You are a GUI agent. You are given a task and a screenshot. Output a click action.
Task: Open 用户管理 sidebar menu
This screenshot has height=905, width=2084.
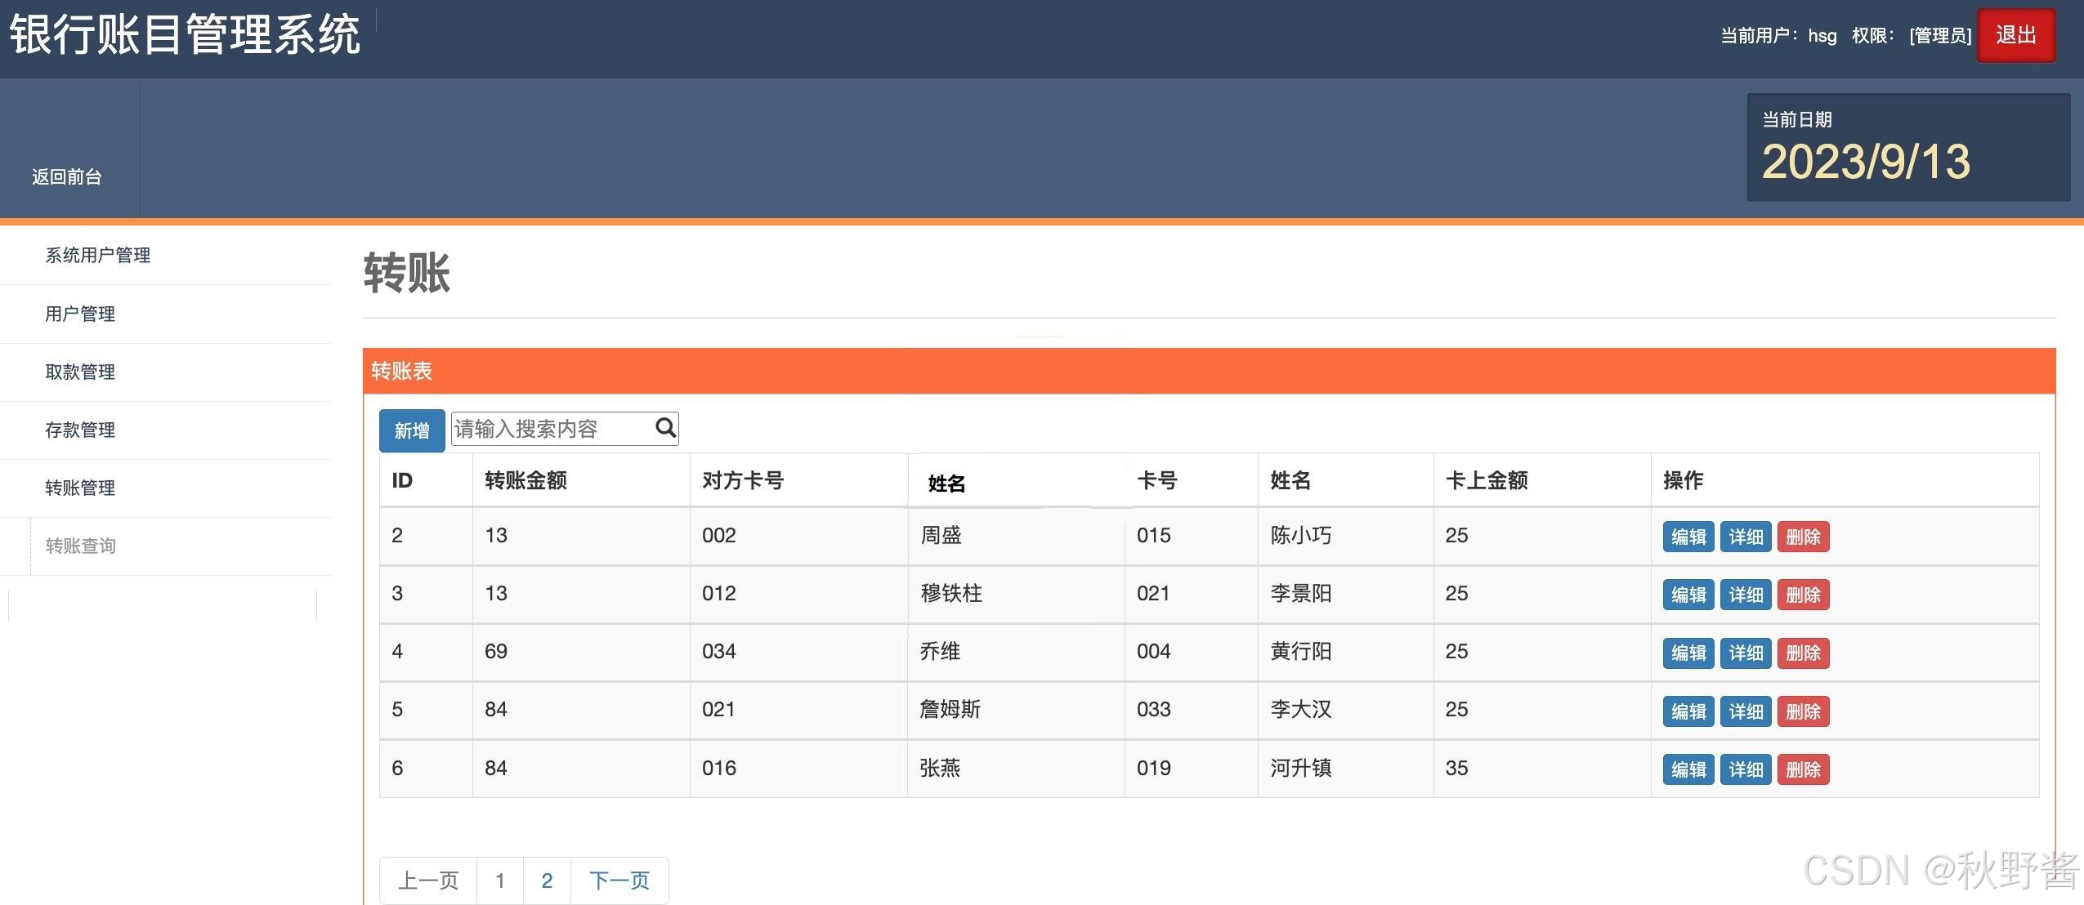click(x=80, y=314)
